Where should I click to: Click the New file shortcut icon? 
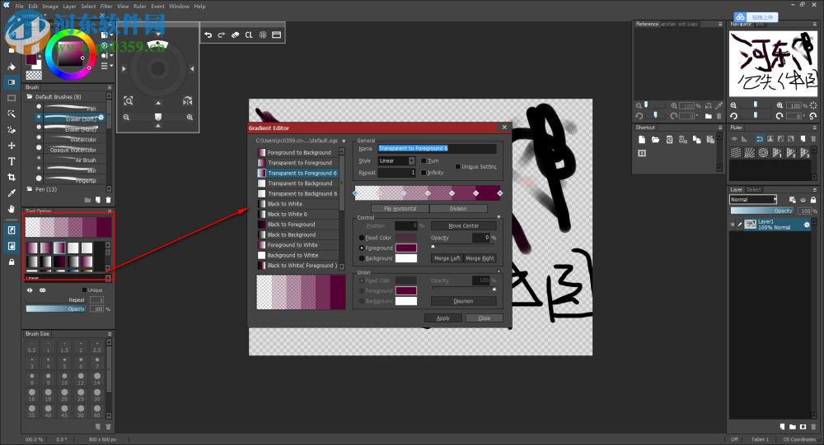642,140
